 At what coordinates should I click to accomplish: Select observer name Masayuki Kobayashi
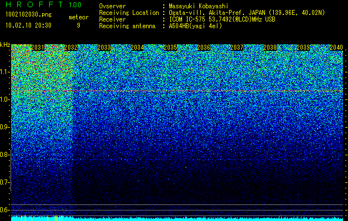tap(199, 6)
